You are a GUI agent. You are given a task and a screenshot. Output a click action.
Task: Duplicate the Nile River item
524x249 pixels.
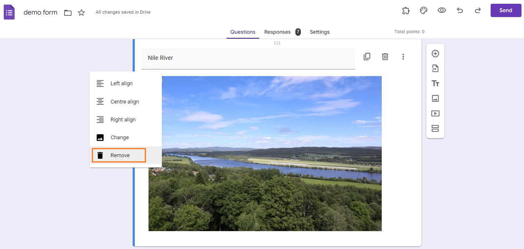(367, 57)
